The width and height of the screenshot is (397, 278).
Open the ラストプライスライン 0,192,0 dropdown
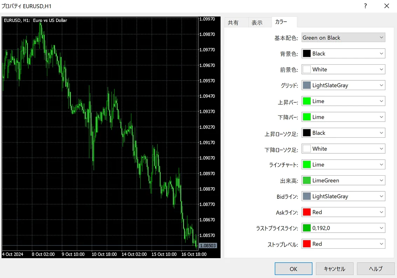(x=343, y=228)
